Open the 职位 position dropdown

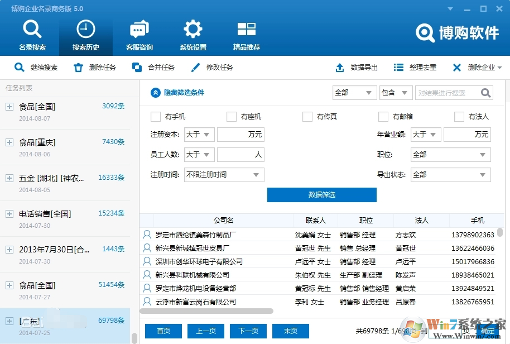[450, 154]
